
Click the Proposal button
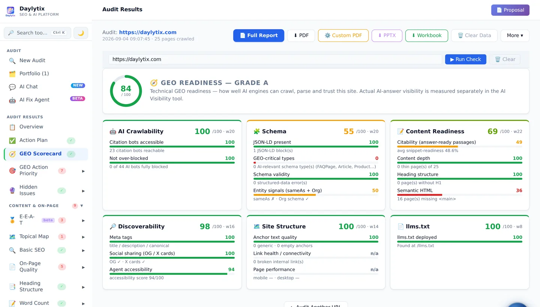pyautogui.click(x=510, y=10)
